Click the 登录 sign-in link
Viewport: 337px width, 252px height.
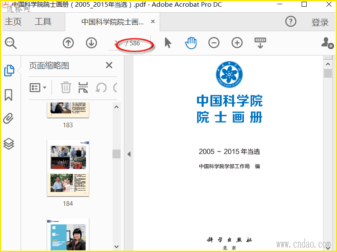320,22
